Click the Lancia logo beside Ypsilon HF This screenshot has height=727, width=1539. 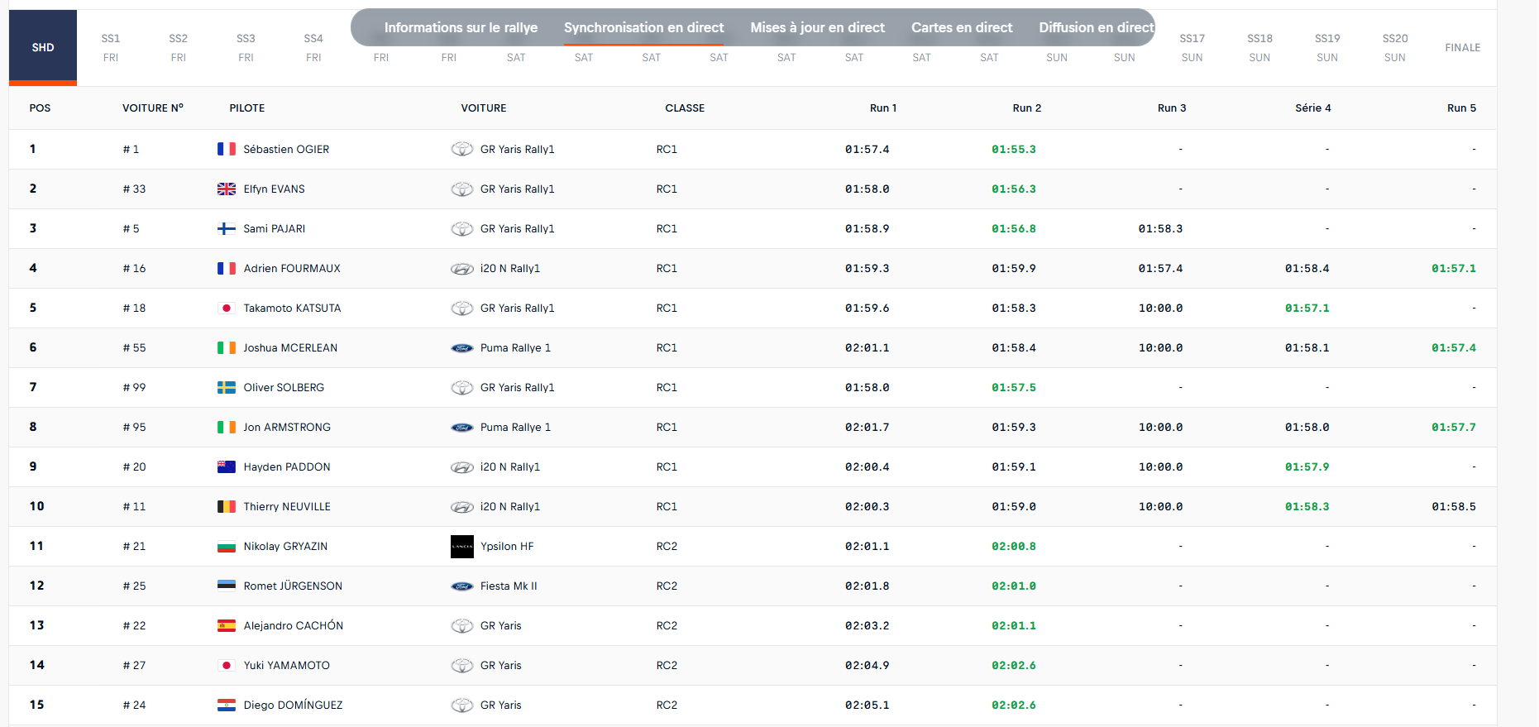pos(462,546)
